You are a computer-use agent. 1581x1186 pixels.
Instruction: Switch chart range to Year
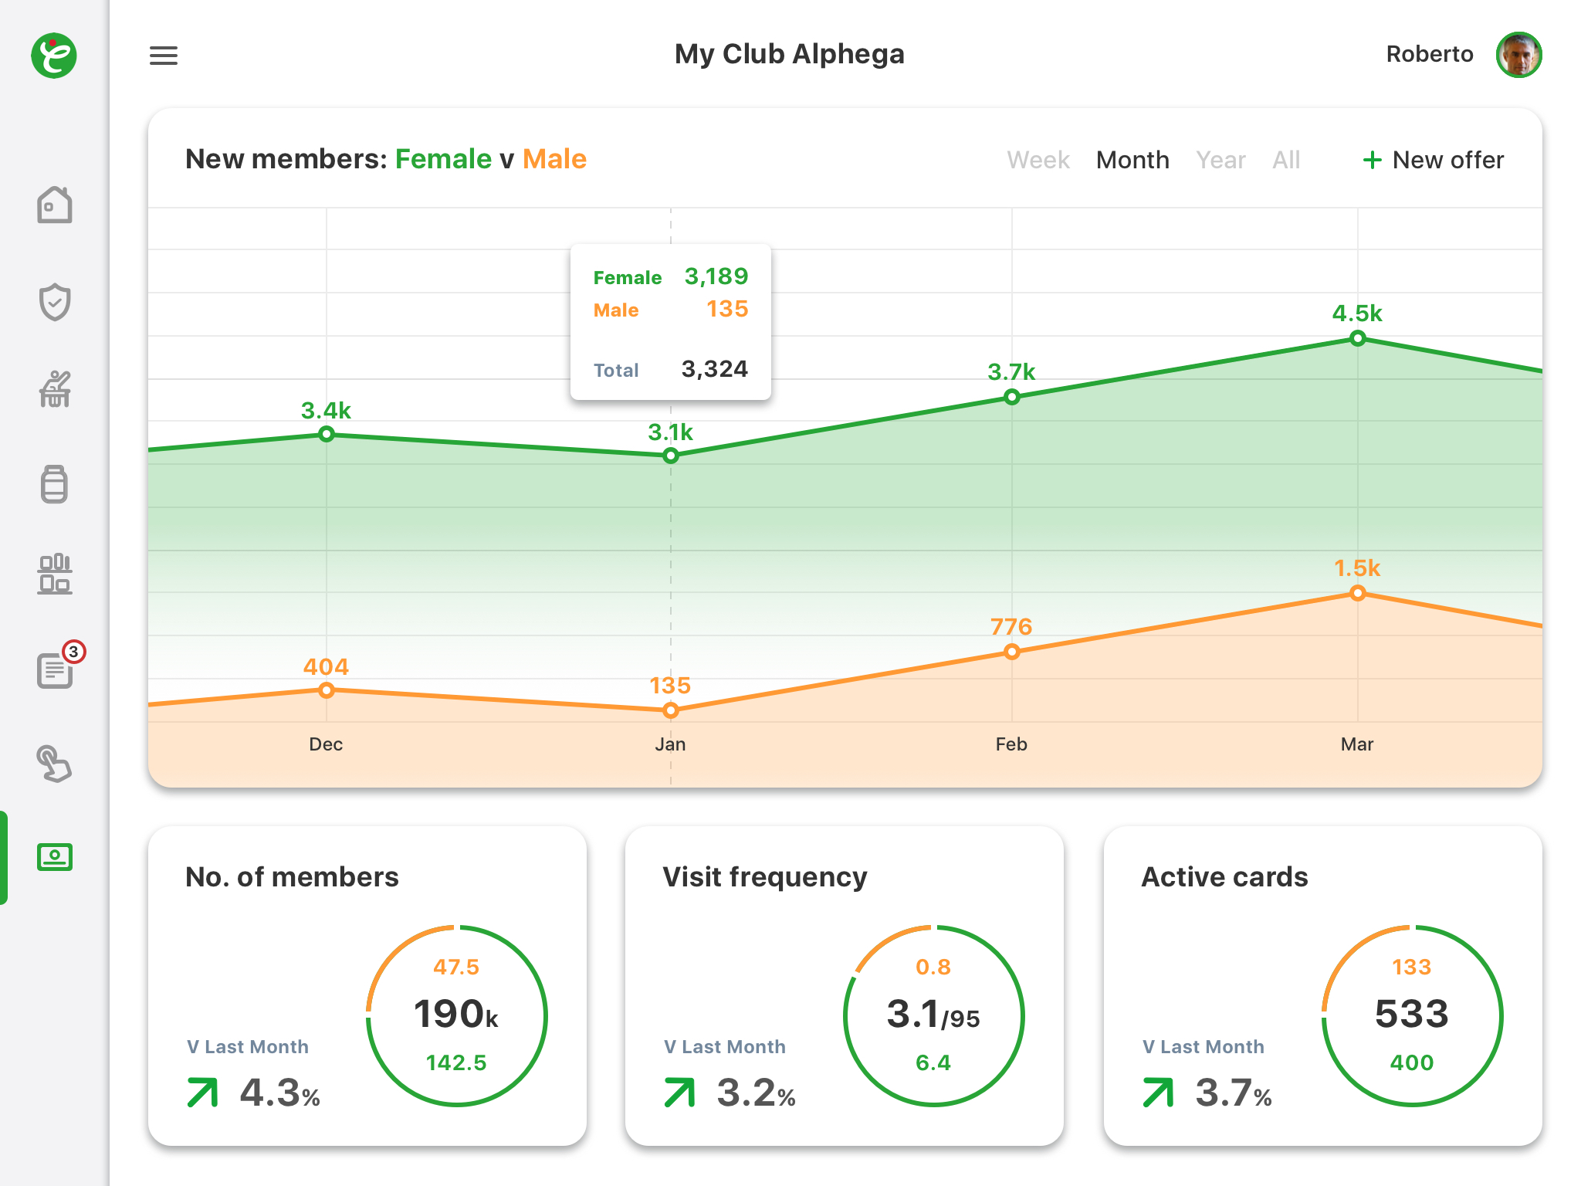tap(1220, 160)
